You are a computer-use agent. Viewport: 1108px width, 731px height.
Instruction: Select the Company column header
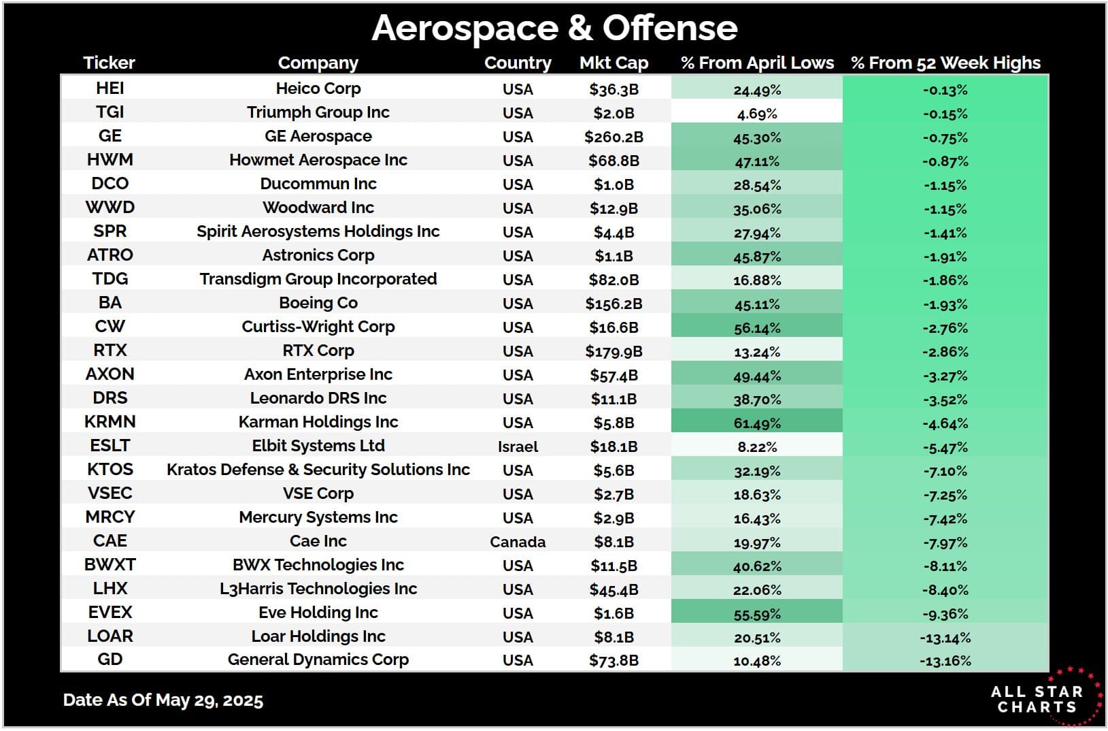pyautogui.click(x=318, y=63)
